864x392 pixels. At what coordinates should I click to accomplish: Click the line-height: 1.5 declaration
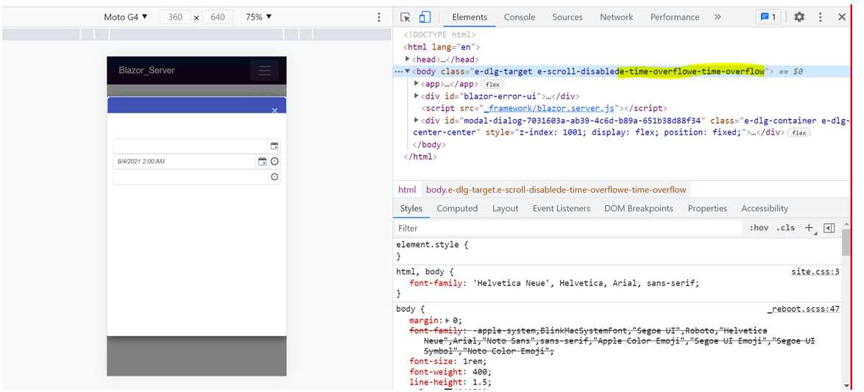pyautogui.click(x=450, y=382)
